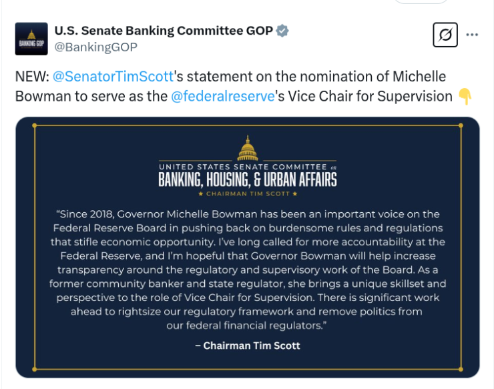Click the gold 'CHAIRMAN TIM SCOTT' subtitle
The image size is (494, 389).
[x=248, y=193]
